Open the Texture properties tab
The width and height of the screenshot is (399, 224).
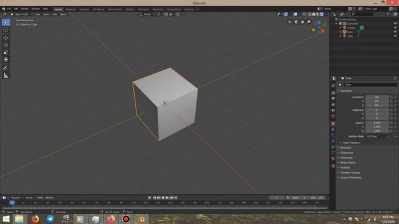(333, 166)
